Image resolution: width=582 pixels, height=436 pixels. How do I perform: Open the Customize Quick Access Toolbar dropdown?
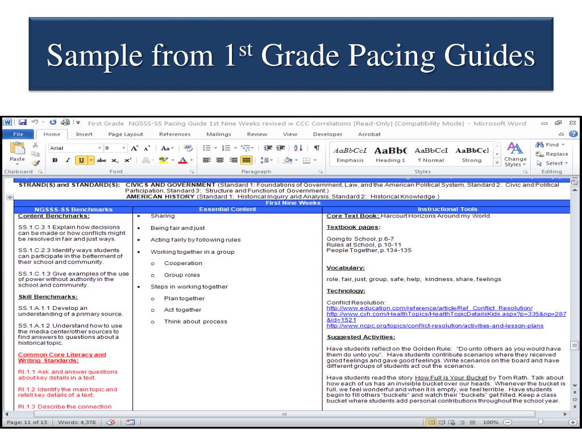[x=78, y=123]
